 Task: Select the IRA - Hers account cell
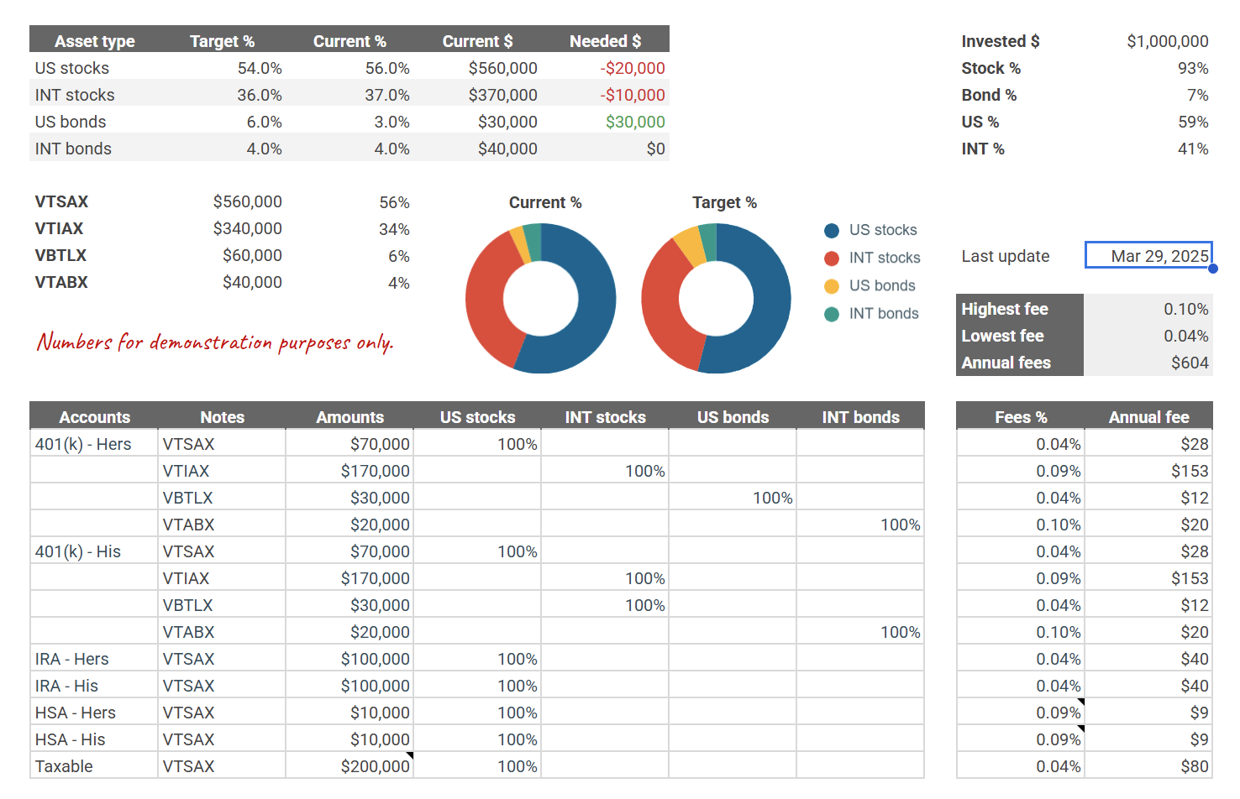click(x=94, y=659)
